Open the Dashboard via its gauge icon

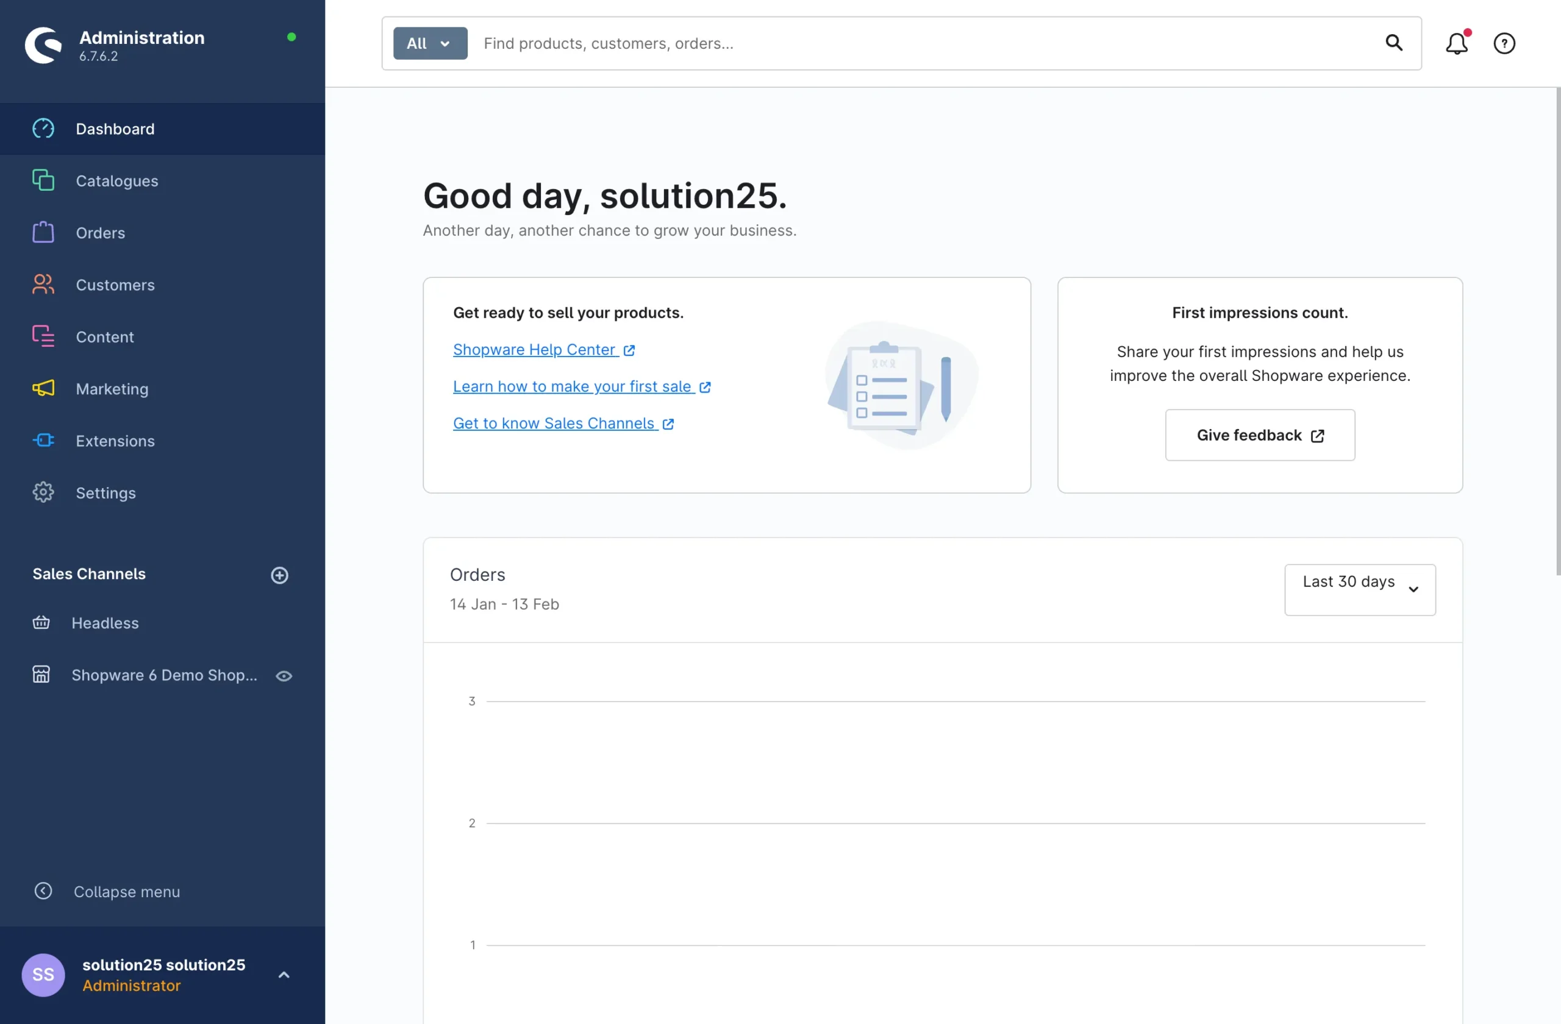pyautogui.click(x=43, y=129)
